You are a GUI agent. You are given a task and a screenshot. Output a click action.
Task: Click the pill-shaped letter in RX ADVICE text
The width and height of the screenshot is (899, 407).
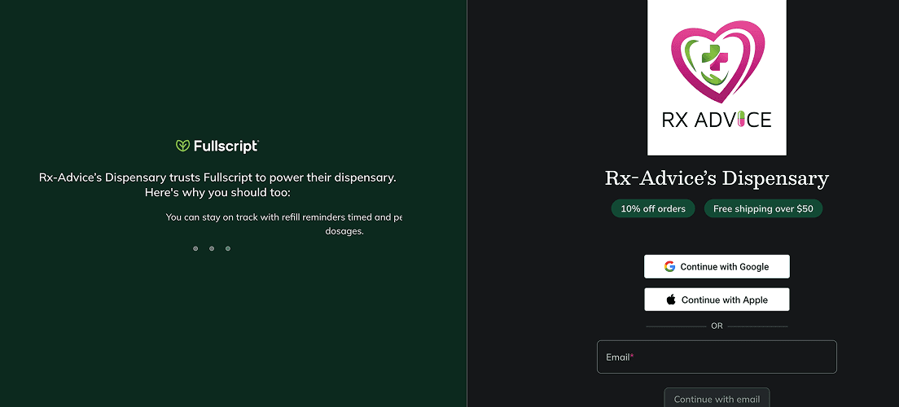[x=741, y=120]
